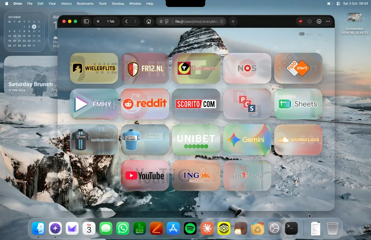
Task: Open WhatsApp from the Dock
Action: 123,228
